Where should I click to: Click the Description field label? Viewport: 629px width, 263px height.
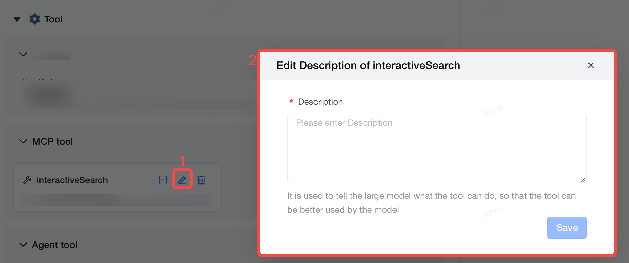click(320, 102)
